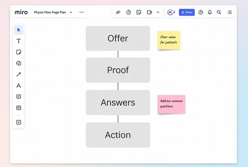Start the timer tool
The width and height of the screenshot is (248, 167).
pos(129,12)
